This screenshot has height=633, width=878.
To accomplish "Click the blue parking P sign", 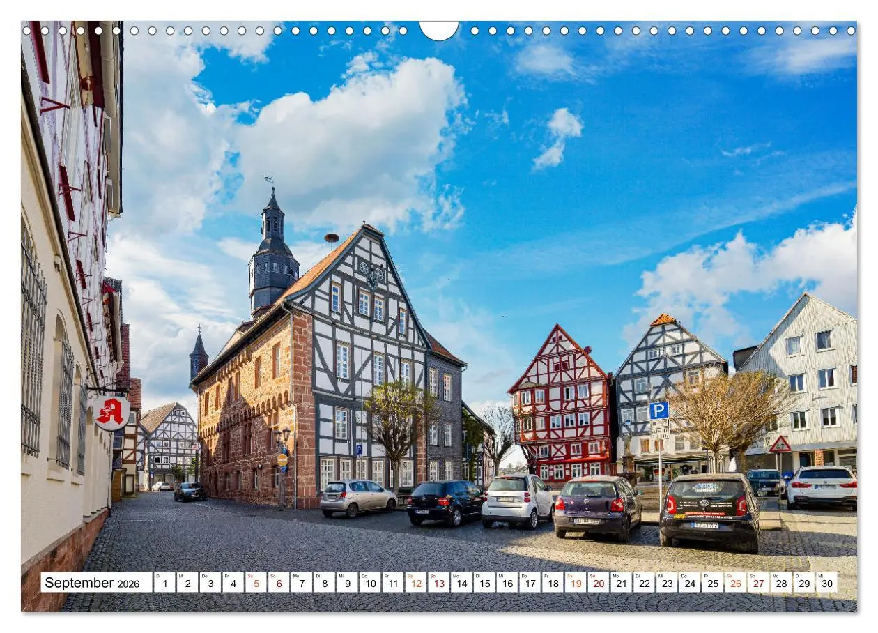I will (x=658, y=410).
